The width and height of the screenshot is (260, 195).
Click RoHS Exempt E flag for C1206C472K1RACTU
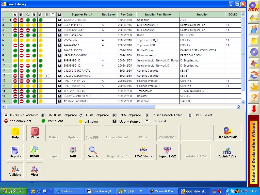(47, 76)
